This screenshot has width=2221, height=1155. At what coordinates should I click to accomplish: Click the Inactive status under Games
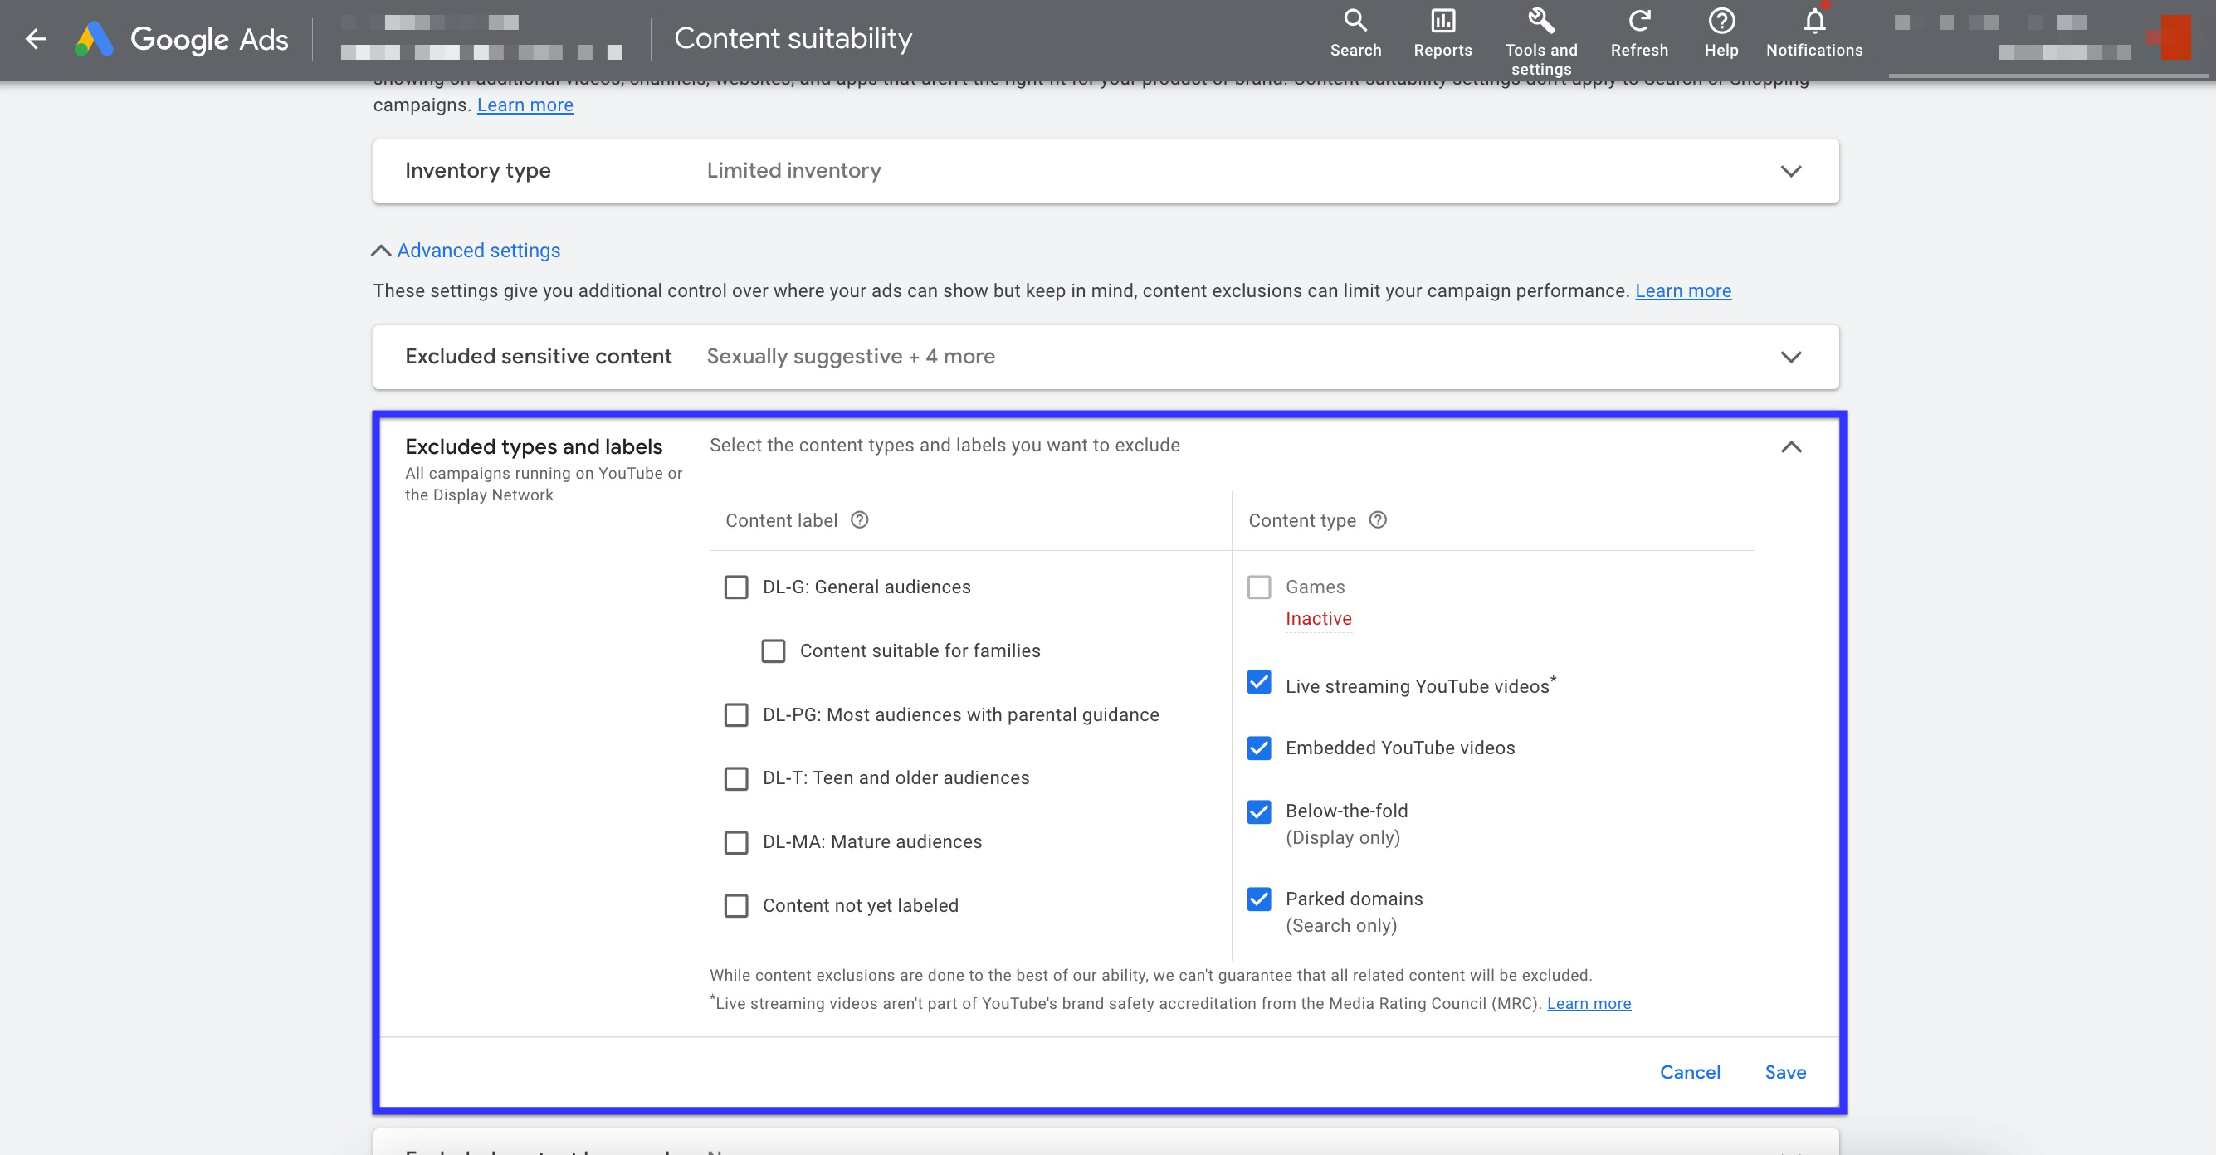1317,619
